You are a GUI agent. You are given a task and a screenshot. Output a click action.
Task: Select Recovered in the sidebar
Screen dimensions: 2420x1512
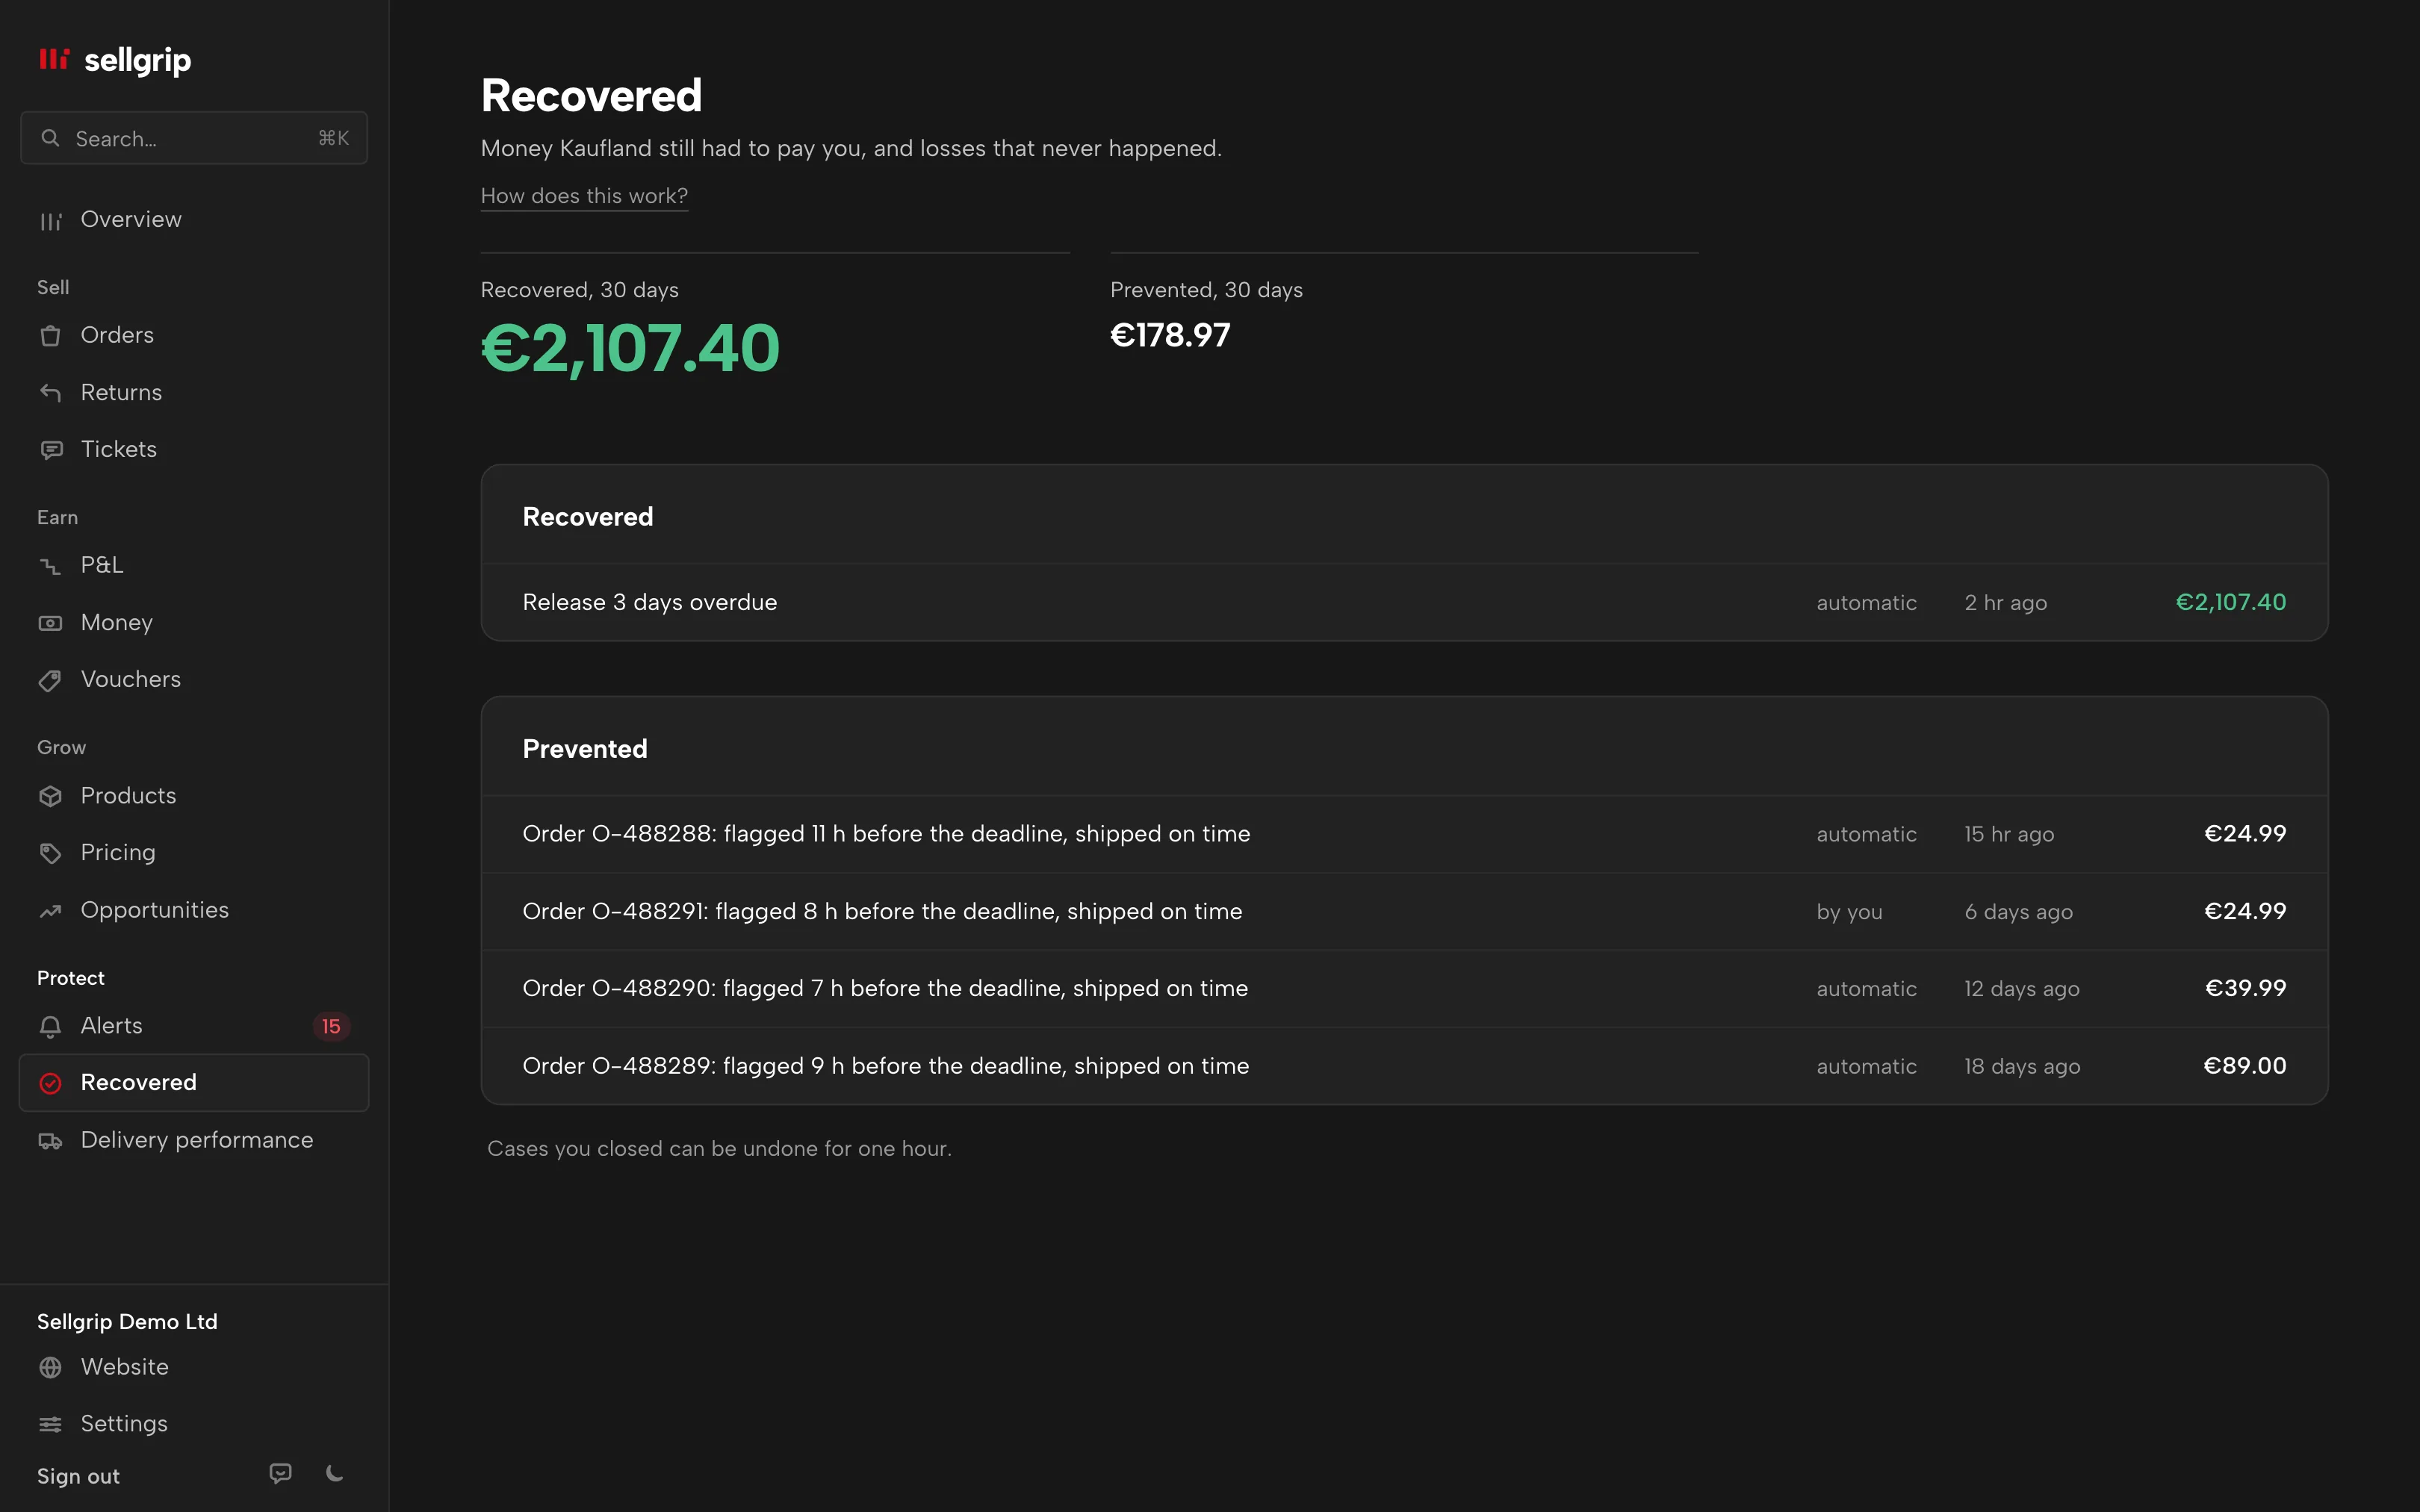[194, 1083]
